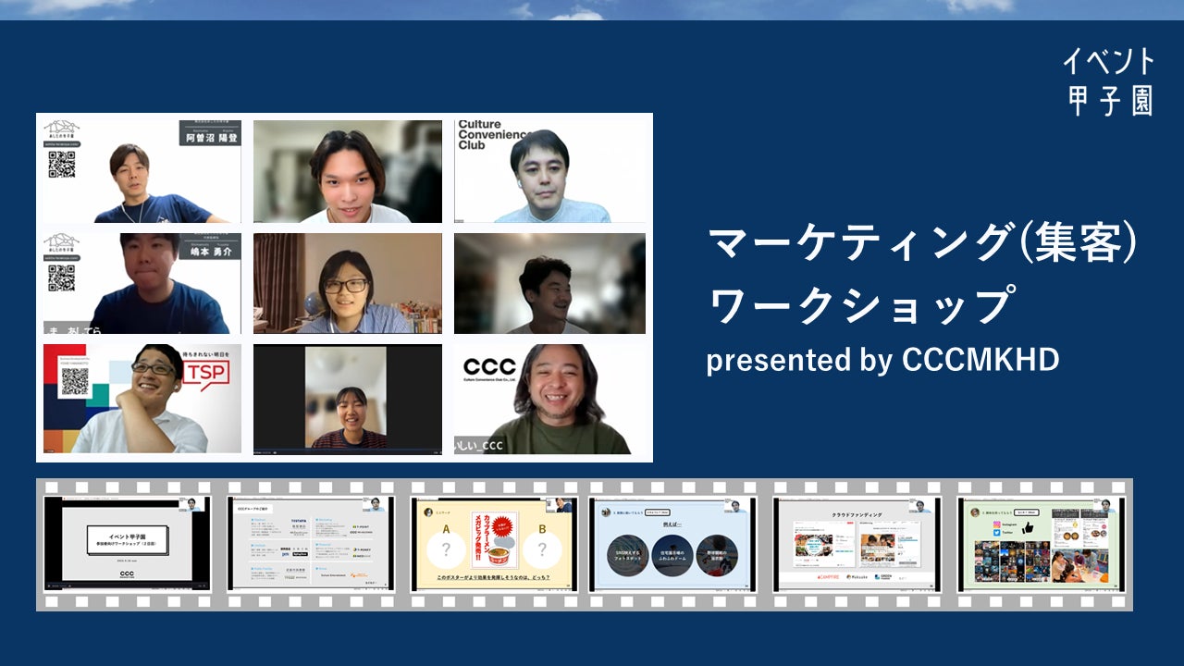This screenshot has width=1184, height=666.
Task: Click the red TSP speech-bubble logo
Action: (x=207, y=374)
